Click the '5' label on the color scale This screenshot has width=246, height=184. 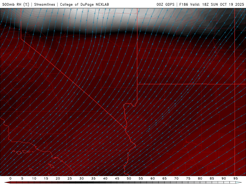point(22,178)
